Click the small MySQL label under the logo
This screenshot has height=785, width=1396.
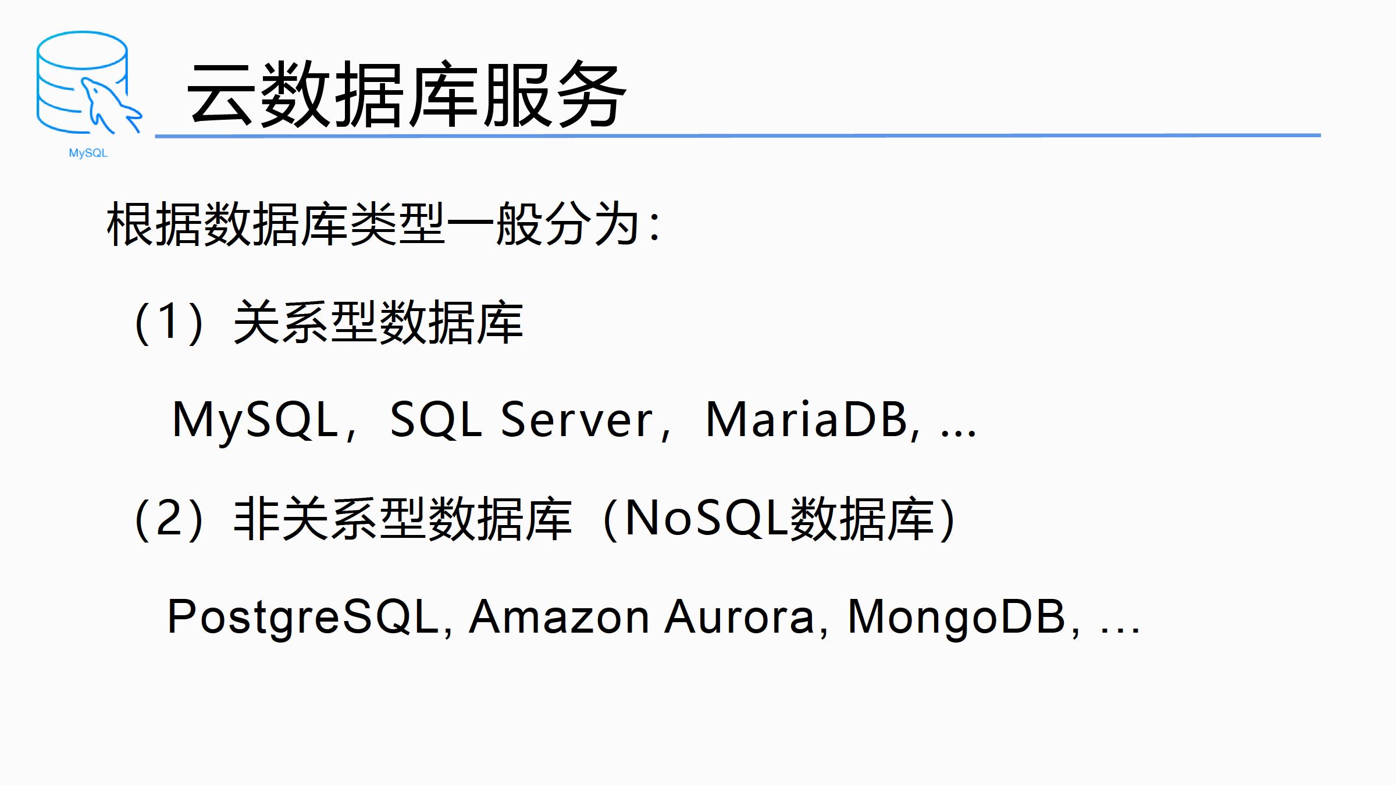(x=88, y=153)
